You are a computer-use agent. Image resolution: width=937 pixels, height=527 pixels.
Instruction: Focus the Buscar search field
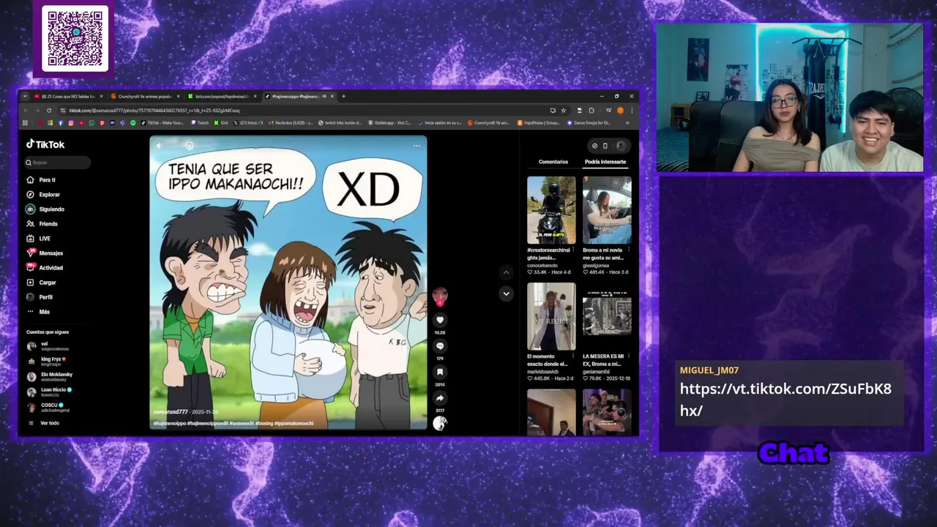[58, 162]
